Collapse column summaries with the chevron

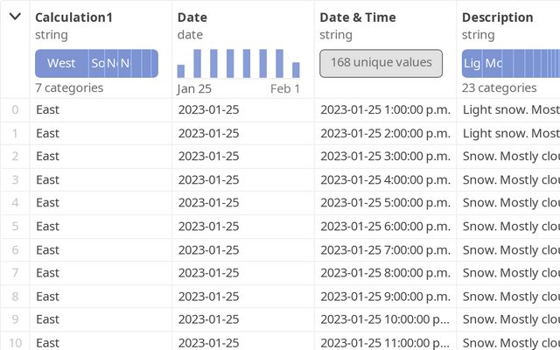pyautogui.click(x=15, y=17)
